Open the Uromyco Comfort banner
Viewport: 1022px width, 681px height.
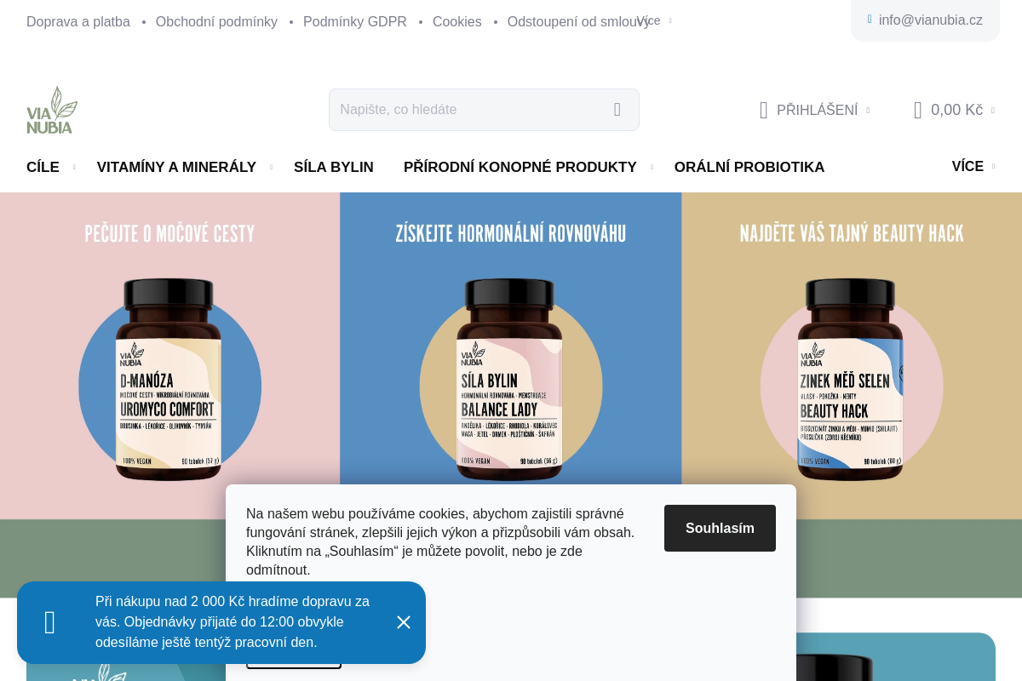pos(169,356)
